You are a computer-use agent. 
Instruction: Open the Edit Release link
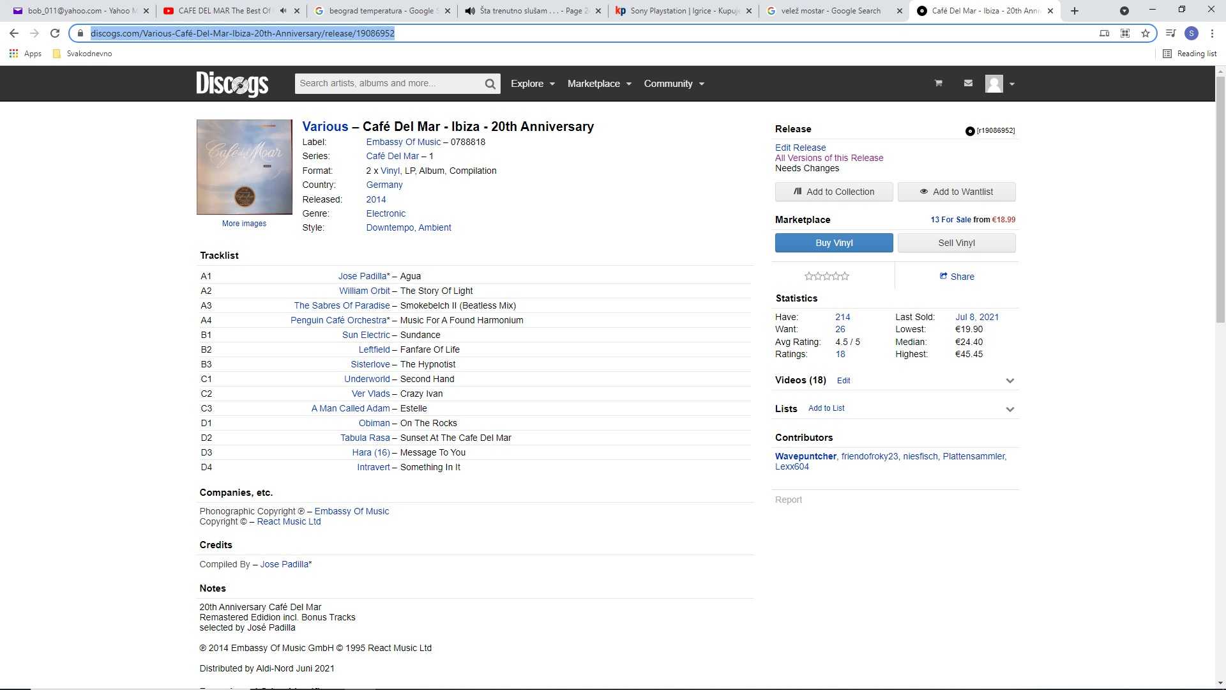point(800,148)
